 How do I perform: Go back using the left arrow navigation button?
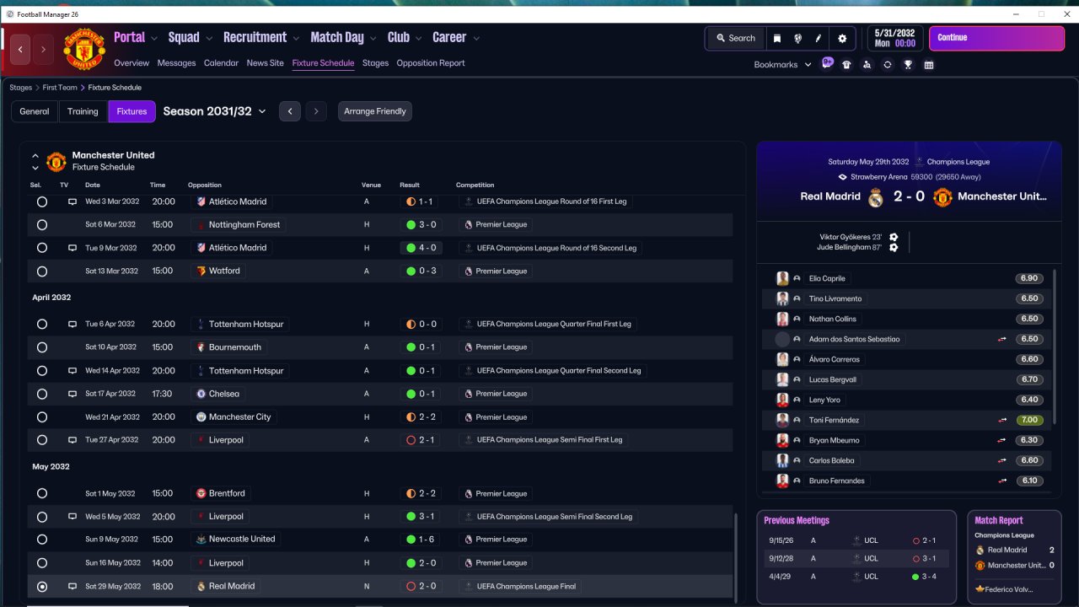[21, 50]
